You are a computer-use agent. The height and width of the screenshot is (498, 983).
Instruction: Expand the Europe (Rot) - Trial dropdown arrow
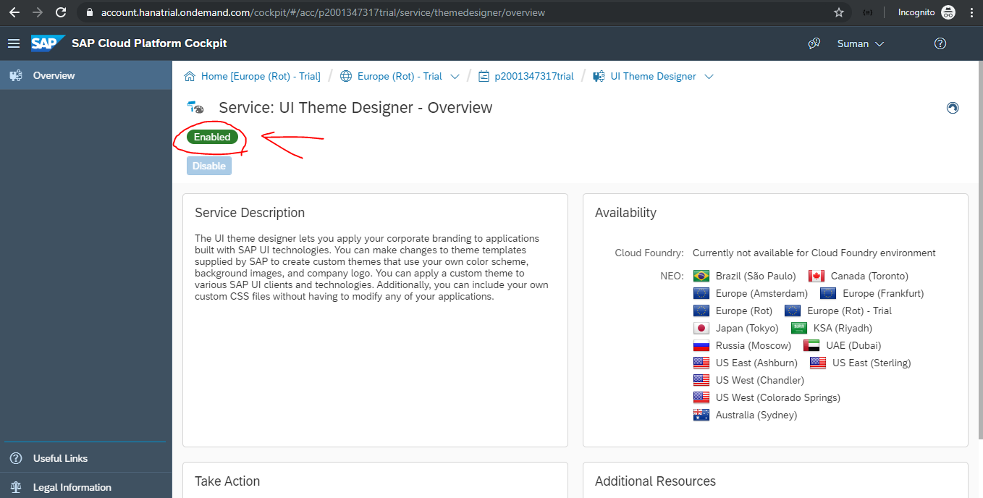(455, 77)
